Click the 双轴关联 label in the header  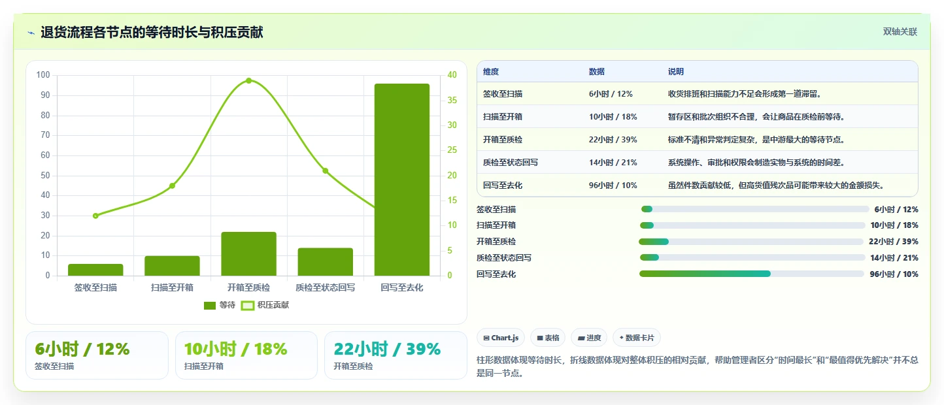900,32
